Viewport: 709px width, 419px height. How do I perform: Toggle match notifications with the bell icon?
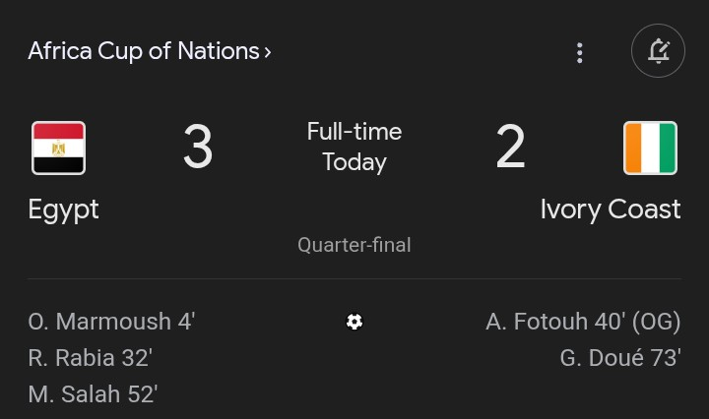pos(658,51)
